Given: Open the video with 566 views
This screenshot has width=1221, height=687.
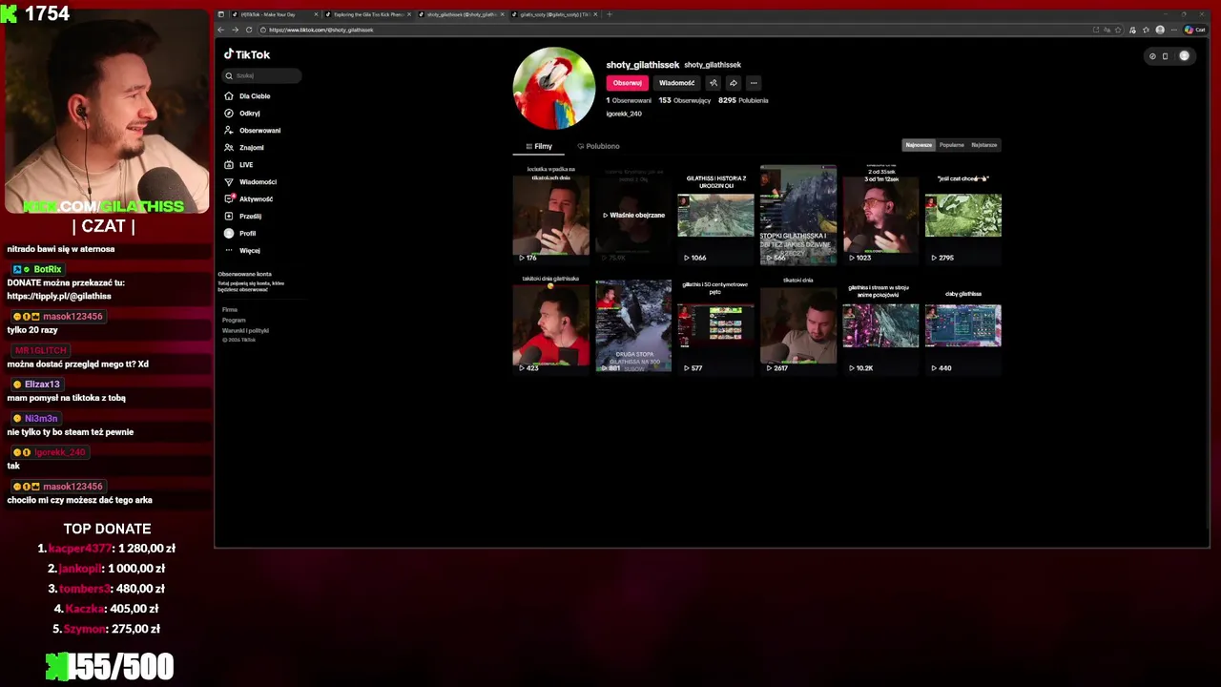Looking at the screenshot, I should coord(798,215).
